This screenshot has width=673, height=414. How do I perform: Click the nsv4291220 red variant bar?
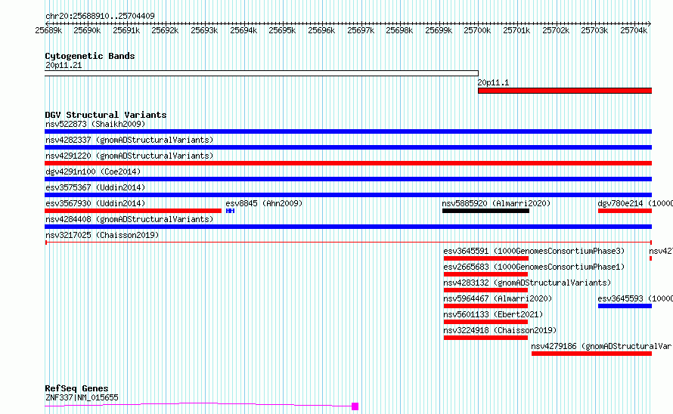coord(348,163)
